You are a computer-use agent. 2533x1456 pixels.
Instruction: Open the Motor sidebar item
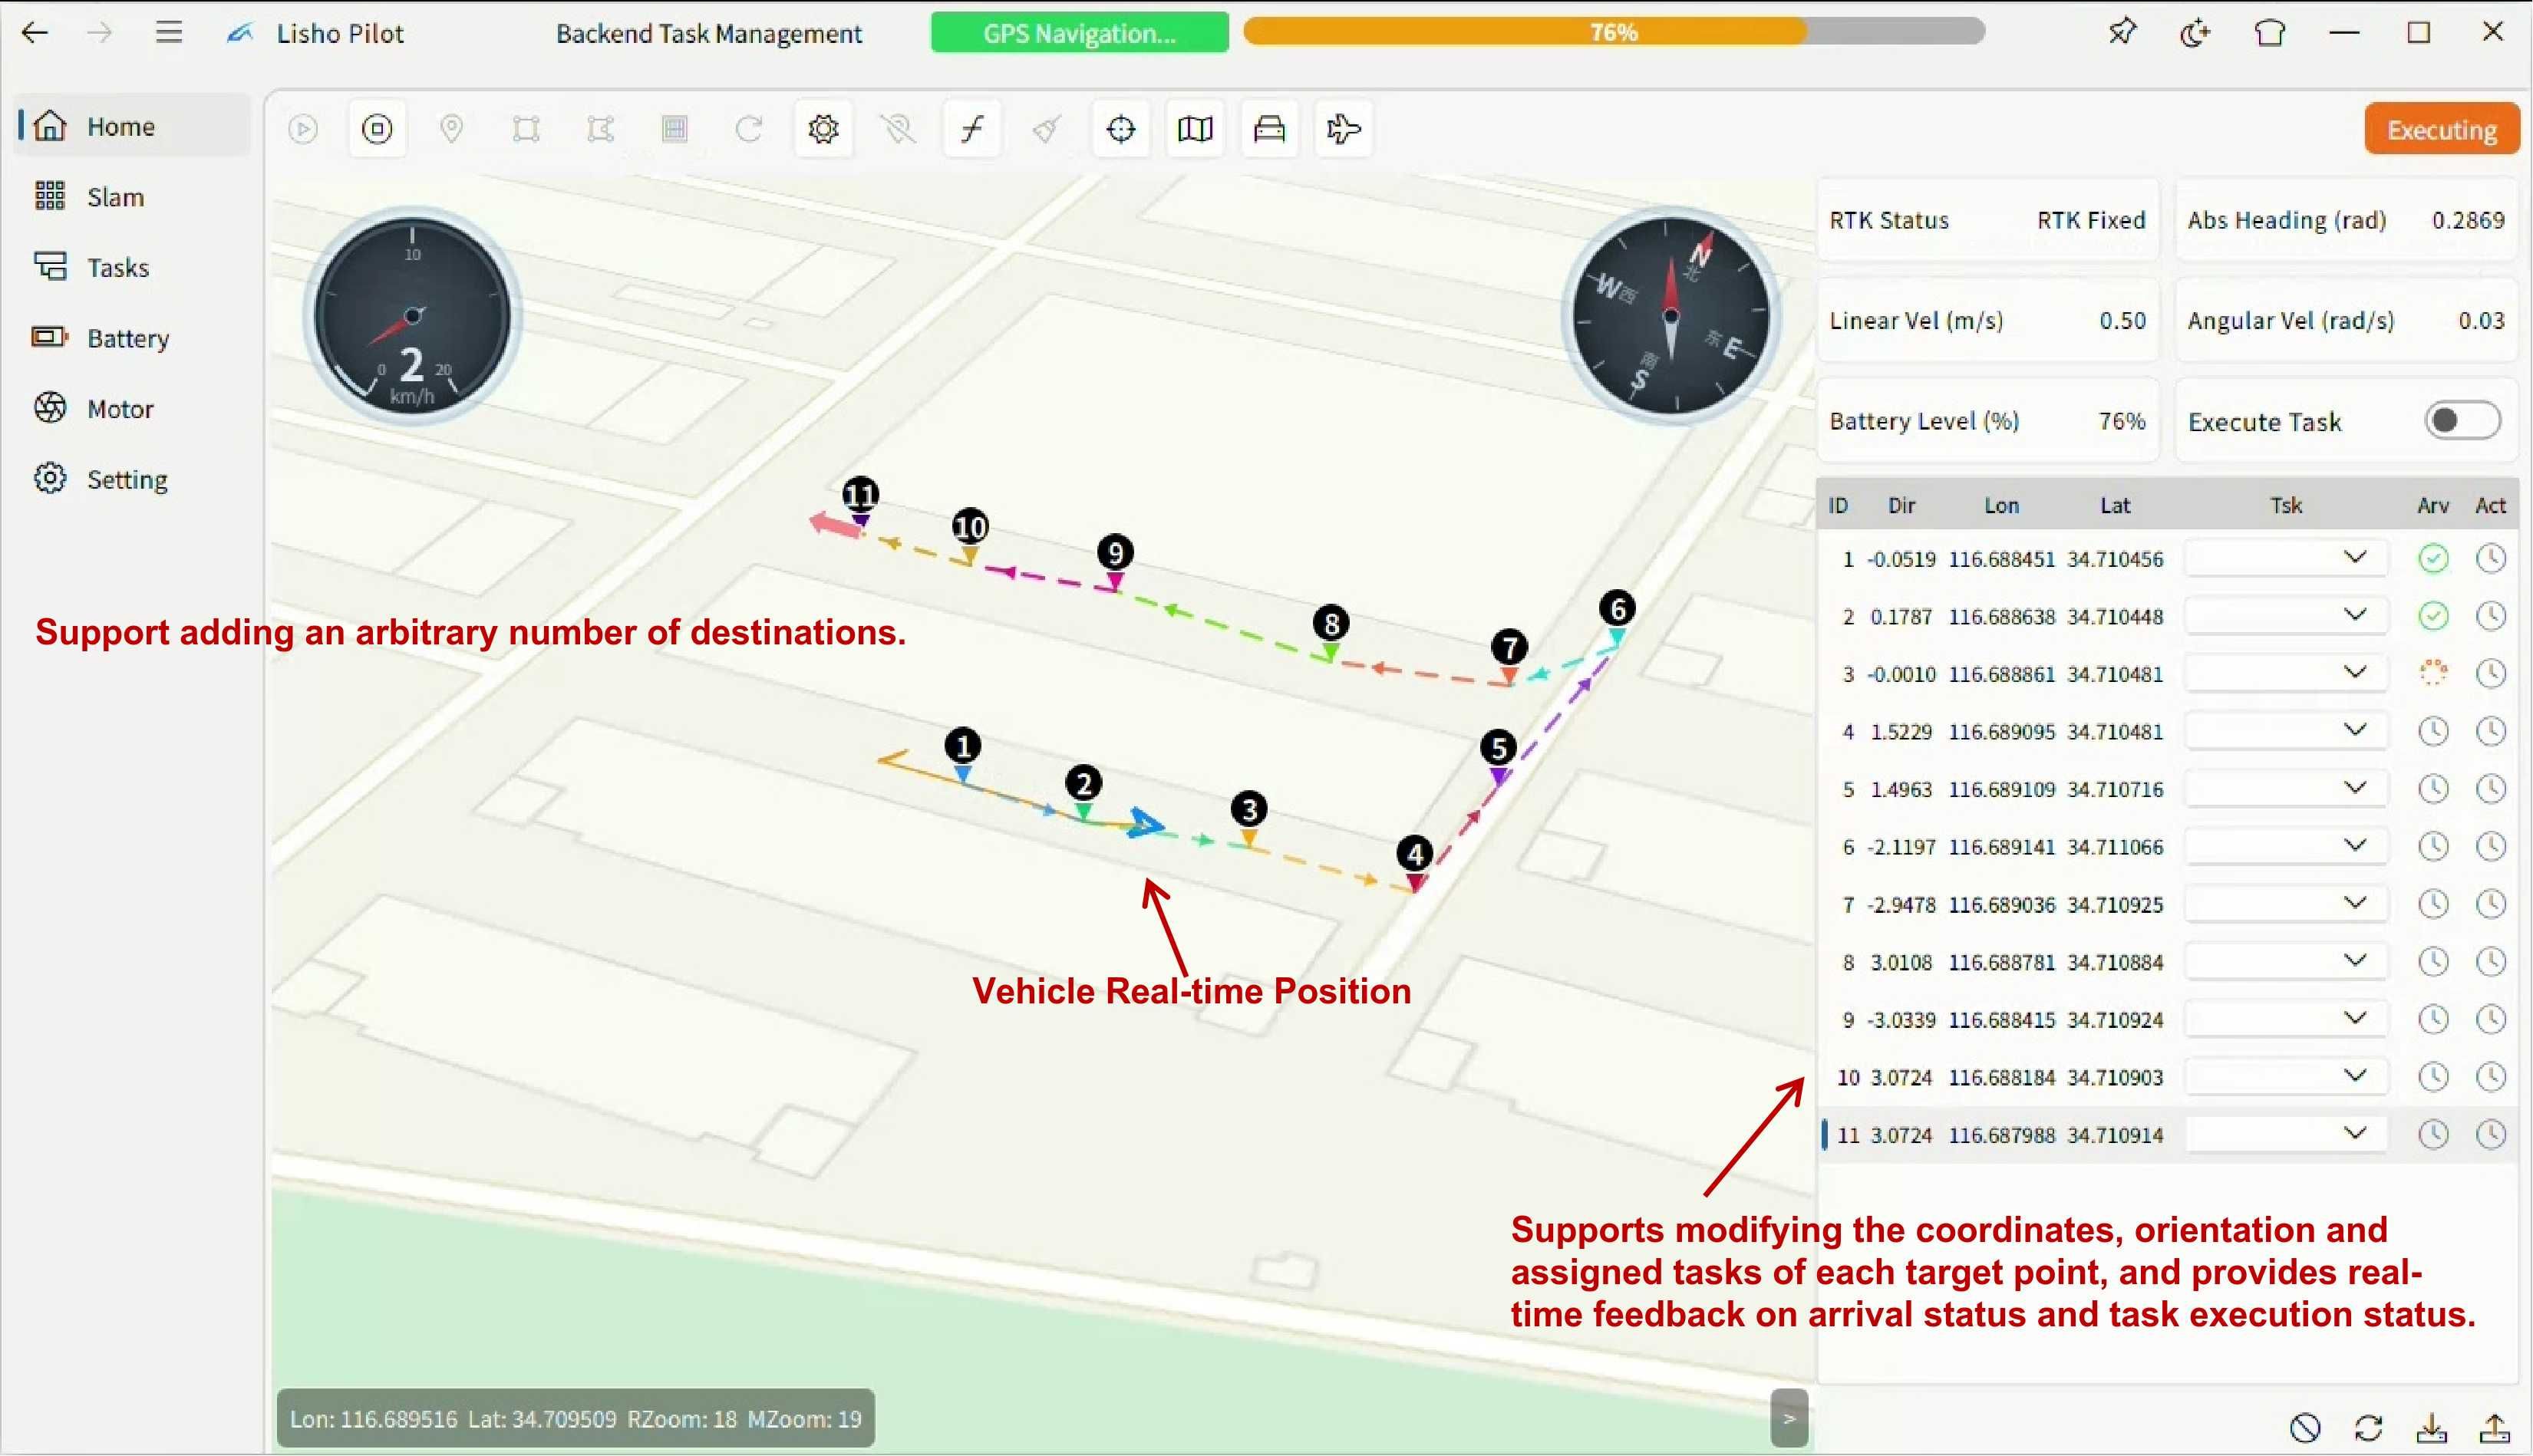point(132,409)
